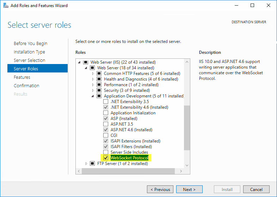This screenshot has height=197, width=277.
Task: Enable the ASP.NET 3.5 checkbox
Action: click(106, 124)
